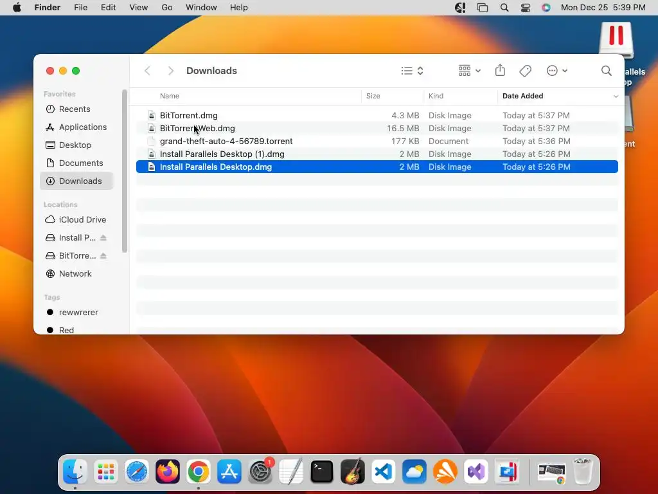The height and width of the screenshot is (494, 658).
Task: Open GarageBand in the Dock
Action: coord(353,471)
